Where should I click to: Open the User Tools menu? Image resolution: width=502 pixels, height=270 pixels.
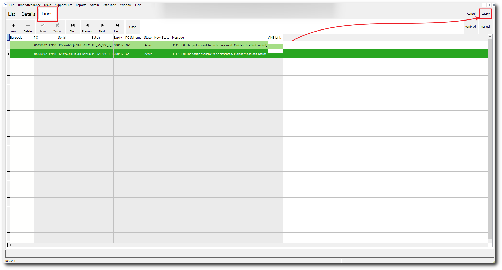pyautogui.click(x=110, y=5)
